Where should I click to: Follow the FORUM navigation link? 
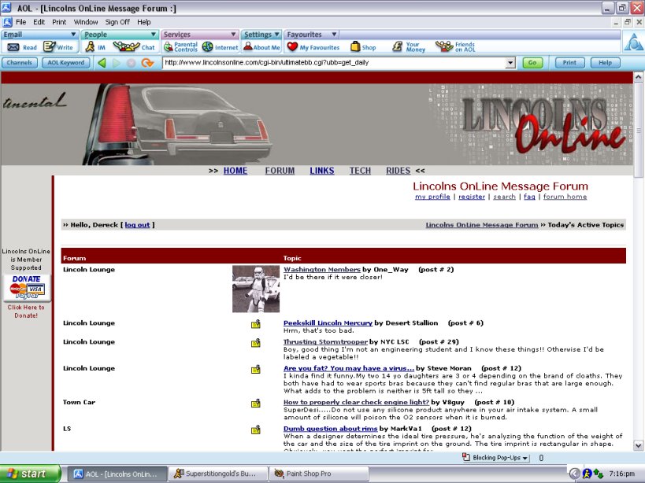(x=280, y=171)
